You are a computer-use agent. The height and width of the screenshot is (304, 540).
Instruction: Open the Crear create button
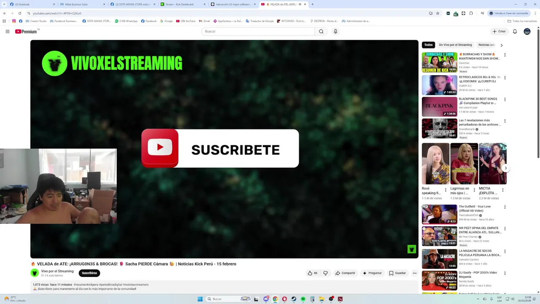(x=499, y=31)
